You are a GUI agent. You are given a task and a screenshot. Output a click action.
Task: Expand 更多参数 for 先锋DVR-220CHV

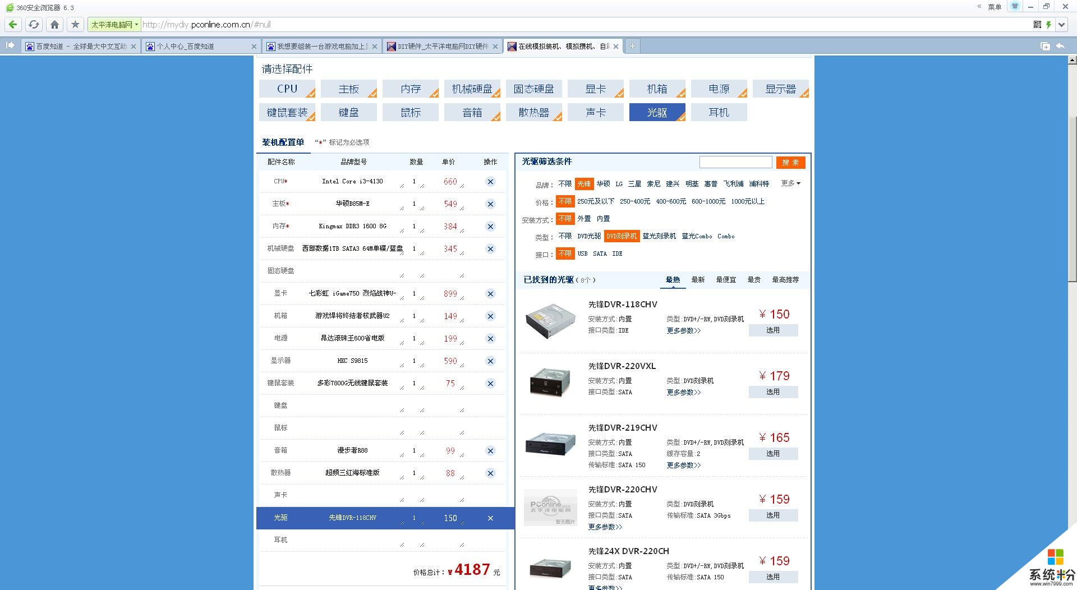tap(605, 527)
